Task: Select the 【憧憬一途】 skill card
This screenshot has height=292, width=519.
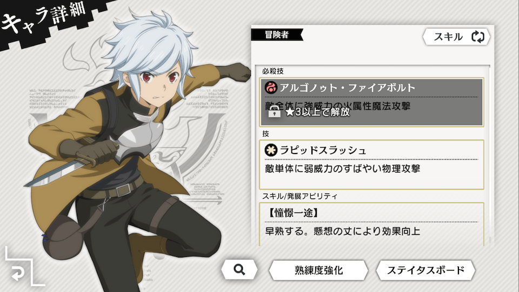Action: click(371, 224)
